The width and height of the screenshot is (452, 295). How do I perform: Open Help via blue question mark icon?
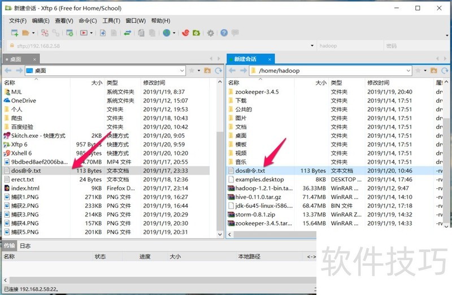(224, 33)
